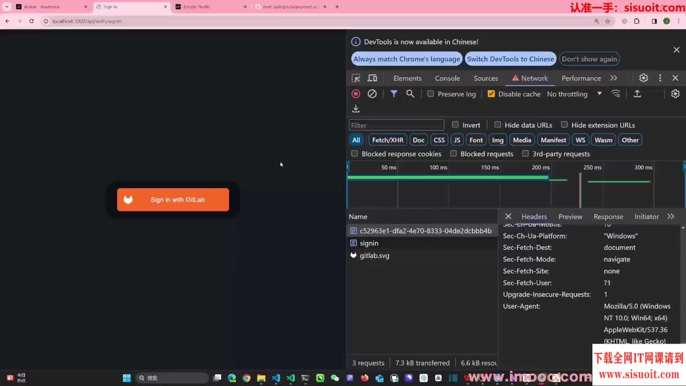Open WeChat from the taskbar
Screen dimensions: 686x386
click(x=335, y=378)
